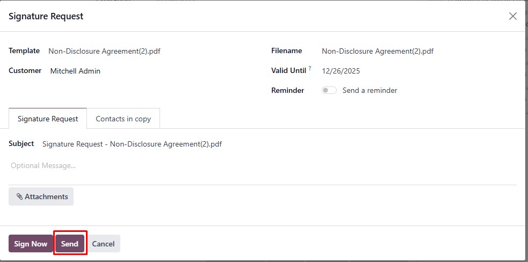Screen dimensions: 528x262
Task: Click the 'Send a reminder' label text
Action: 370,90
